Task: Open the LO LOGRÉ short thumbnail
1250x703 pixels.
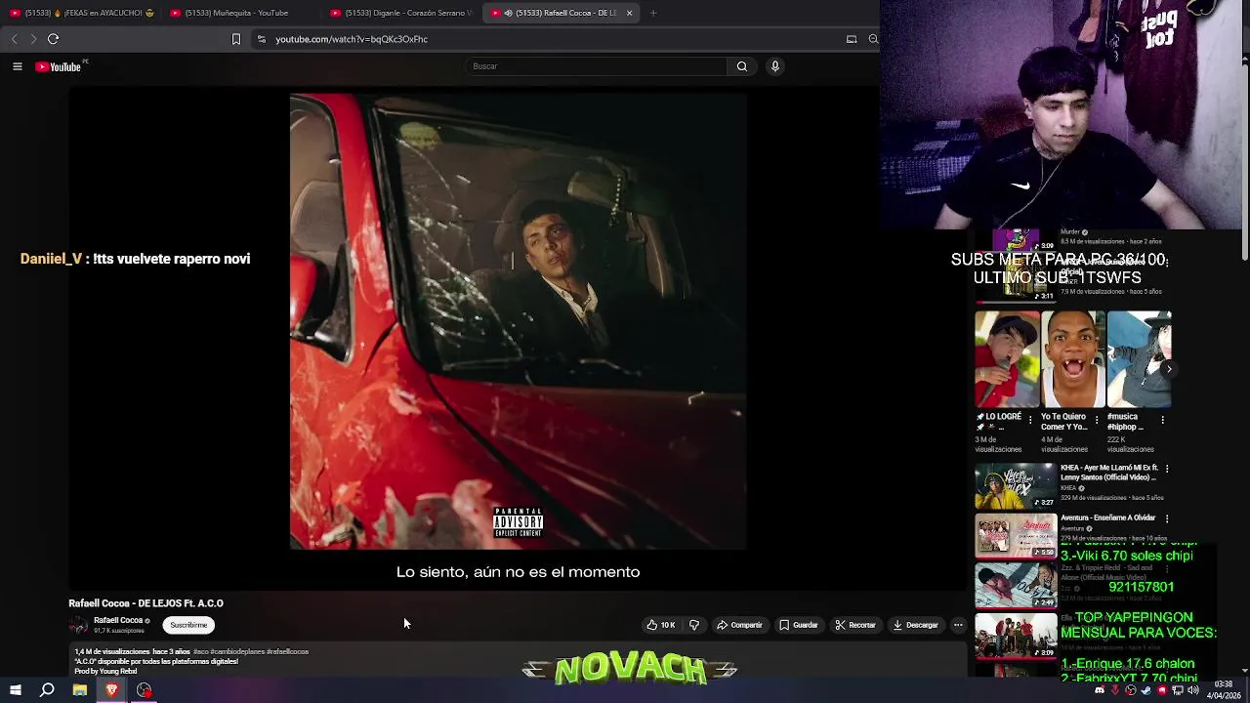Action: pyautogui.click(x=1007, y=359)
